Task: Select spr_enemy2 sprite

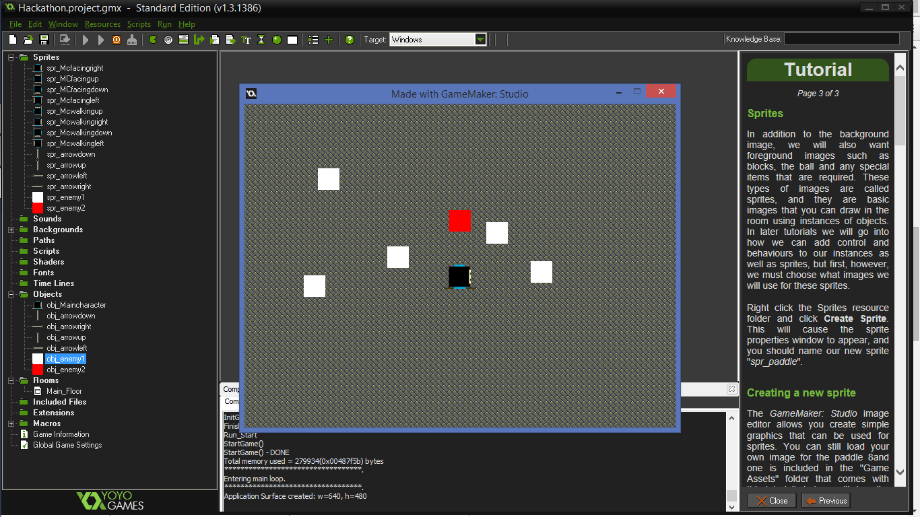Action: coord(65,208)
